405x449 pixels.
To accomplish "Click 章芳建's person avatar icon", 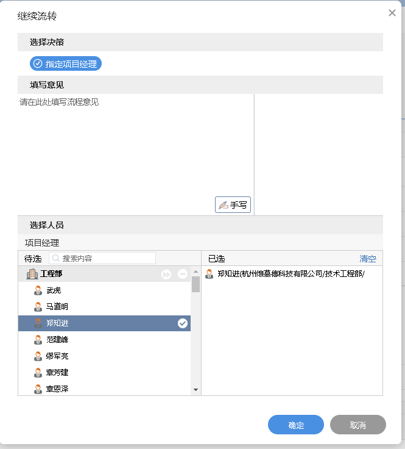I will (38, 373).
